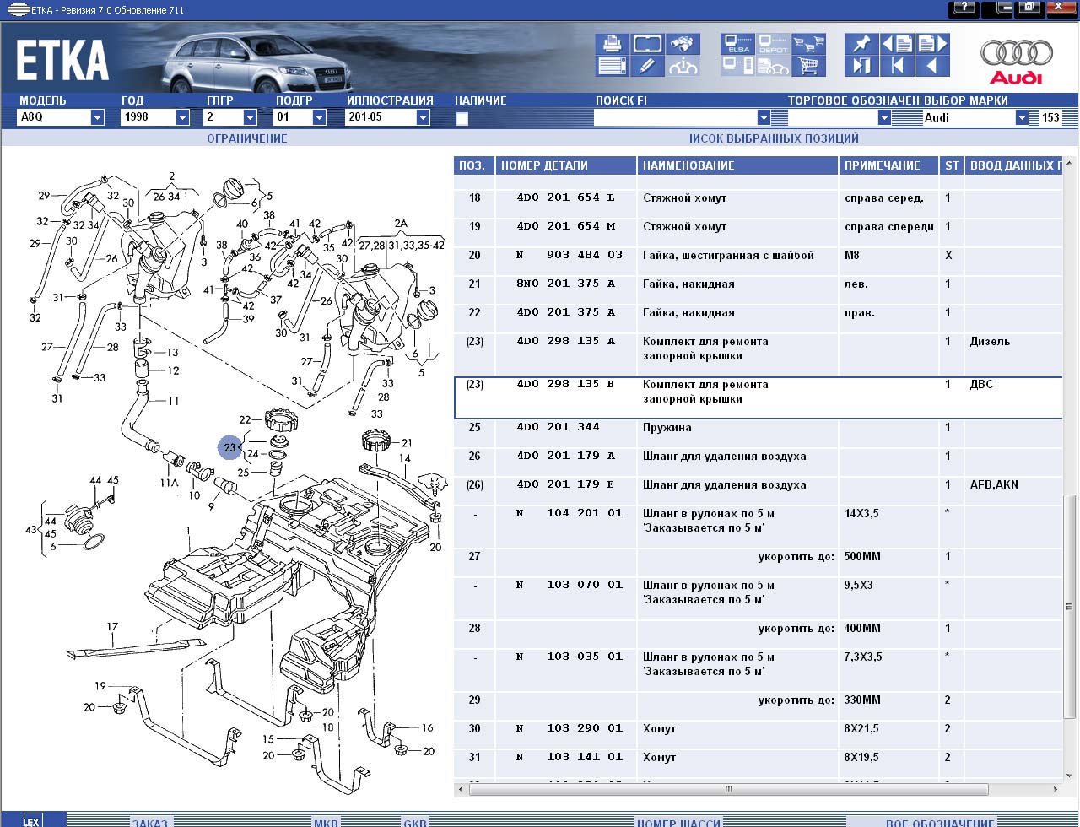Click the single shopping cart icon
Screen dimensions: 1080x827
(808, 66)
